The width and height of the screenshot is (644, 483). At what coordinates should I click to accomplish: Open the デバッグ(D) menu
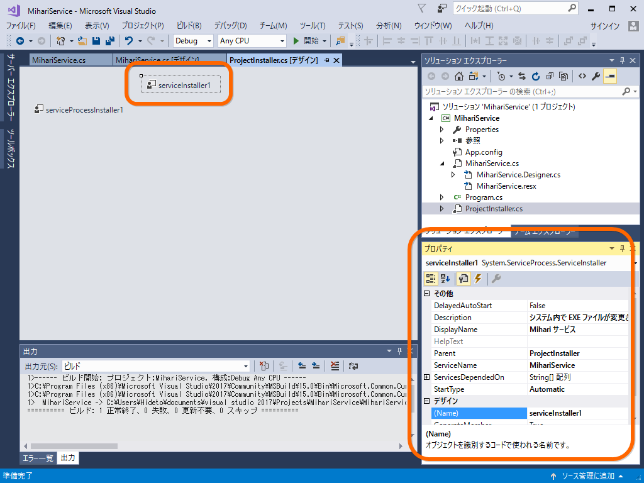click(x=230, y=25)
